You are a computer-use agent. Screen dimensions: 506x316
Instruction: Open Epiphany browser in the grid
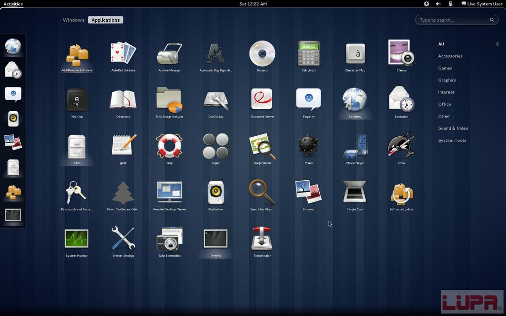pos(355,103)
